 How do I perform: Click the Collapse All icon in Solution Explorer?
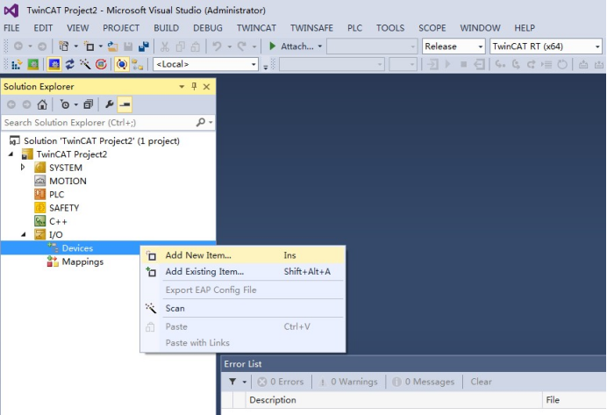[89, 104]
